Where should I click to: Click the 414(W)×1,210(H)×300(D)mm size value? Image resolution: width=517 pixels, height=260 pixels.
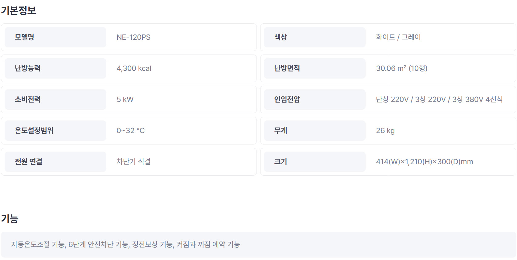425,162
